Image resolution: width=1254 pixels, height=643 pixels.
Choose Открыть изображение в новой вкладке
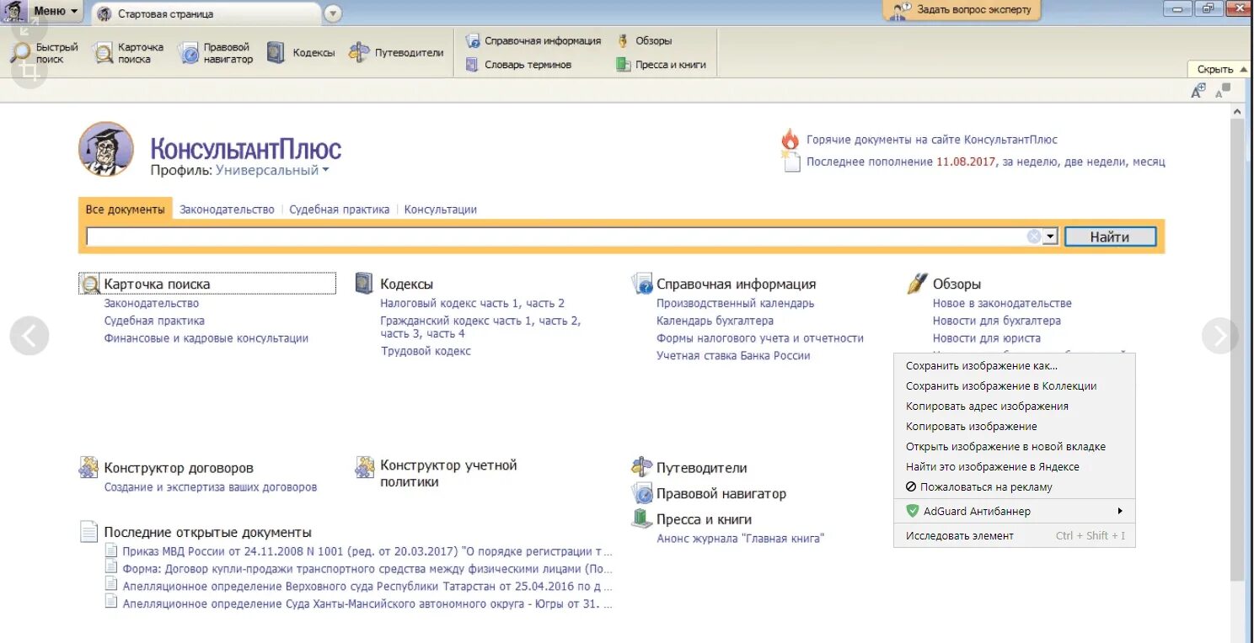1015,447
